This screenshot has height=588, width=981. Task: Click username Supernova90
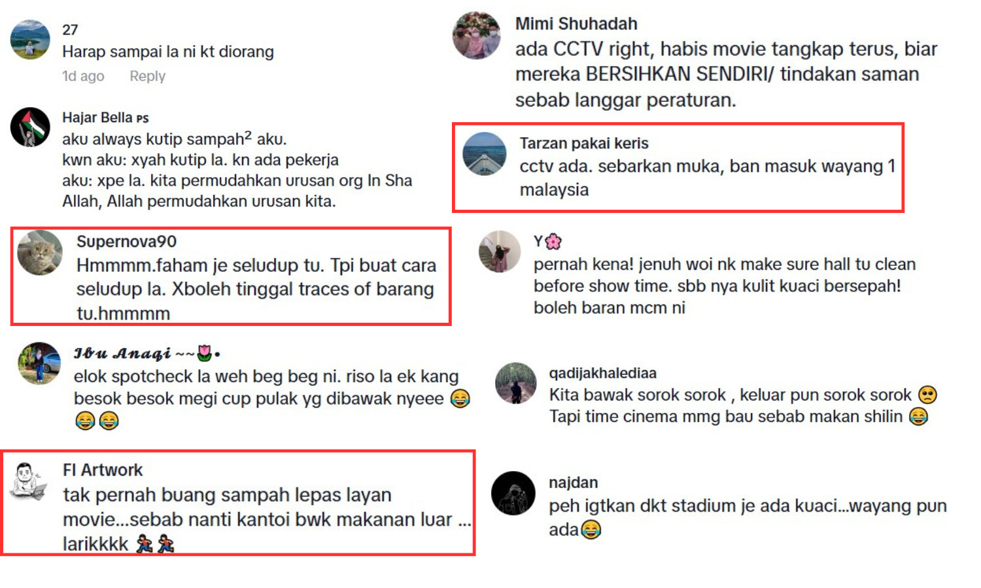126,242
